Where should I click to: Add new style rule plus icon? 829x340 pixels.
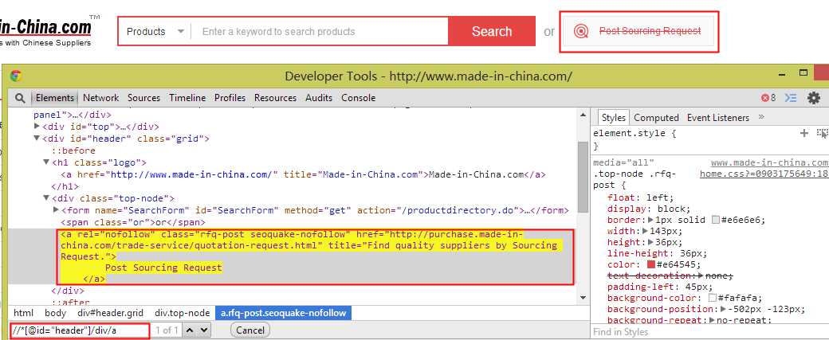coord(804,133)
